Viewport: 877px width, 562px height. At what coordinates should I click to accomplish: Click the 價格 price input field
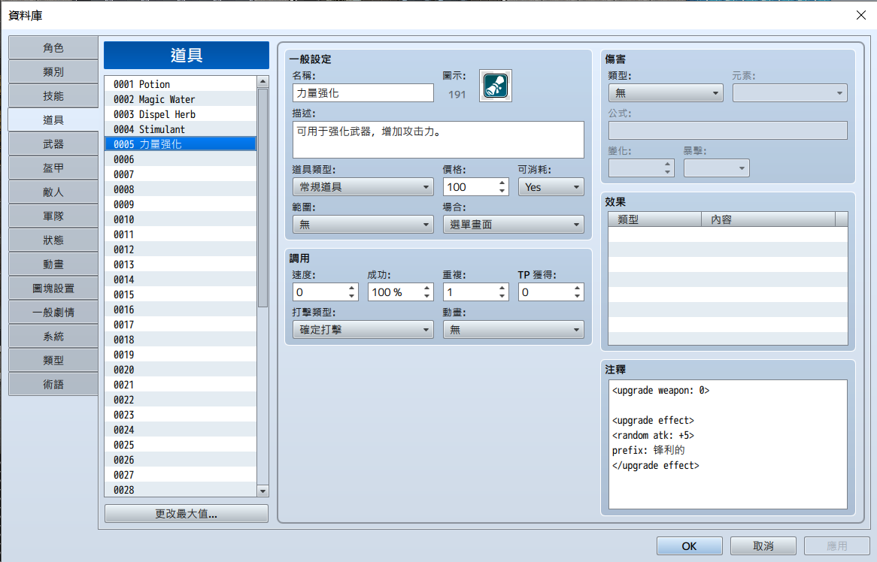point(470,187)
